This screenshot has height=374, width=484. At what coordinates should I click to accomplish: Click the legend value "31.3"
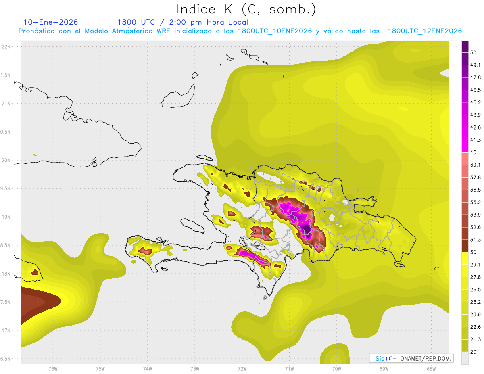(x=475, y=240)
